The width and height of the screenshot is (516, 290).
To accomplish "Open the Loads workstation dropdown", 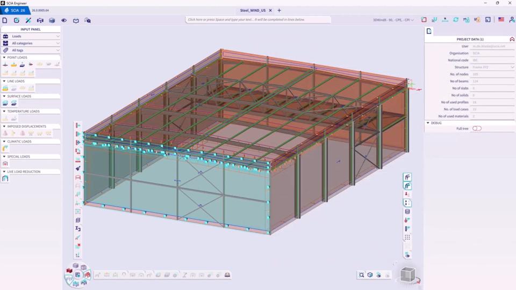I will tap(31, 36).
